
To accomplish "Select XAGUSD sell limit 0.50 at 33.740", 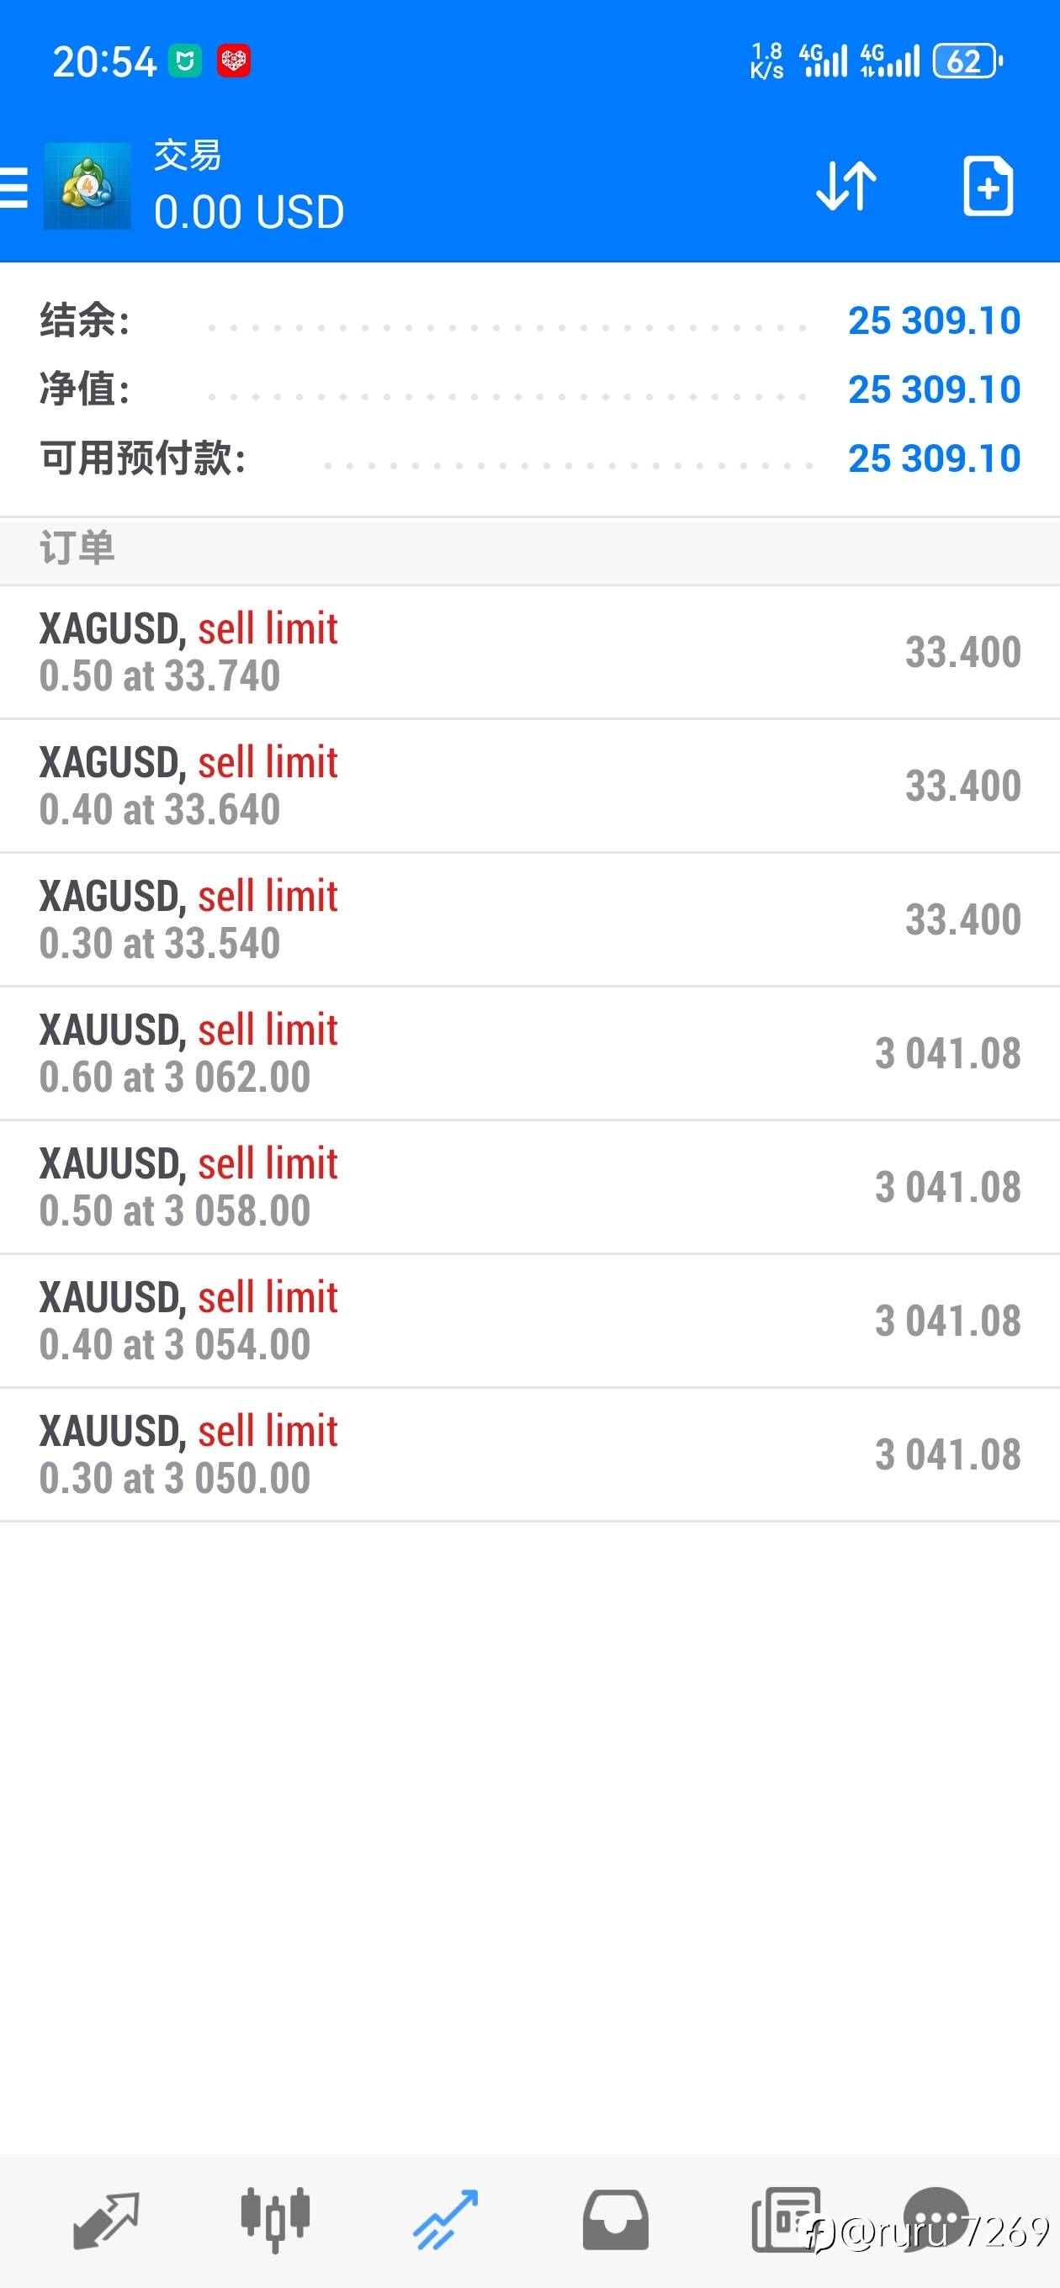I will click(x=529, y=652).
